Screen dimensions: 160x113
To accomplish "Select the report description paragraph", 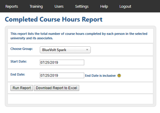I will point(79,36).
